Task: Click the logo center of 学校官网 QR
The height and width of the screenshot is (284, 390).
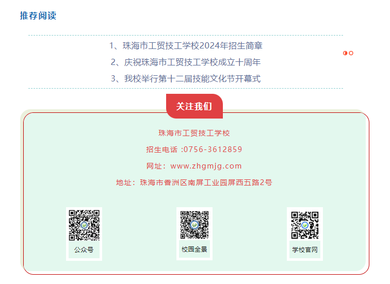Action: 305,225
